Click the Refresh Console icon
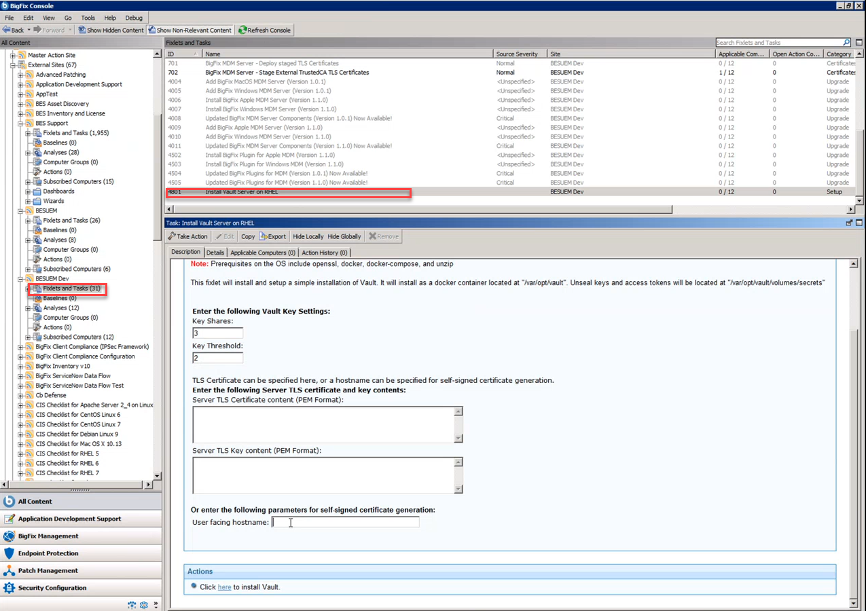This screenshot has height=611, width=866. point(242,30)
